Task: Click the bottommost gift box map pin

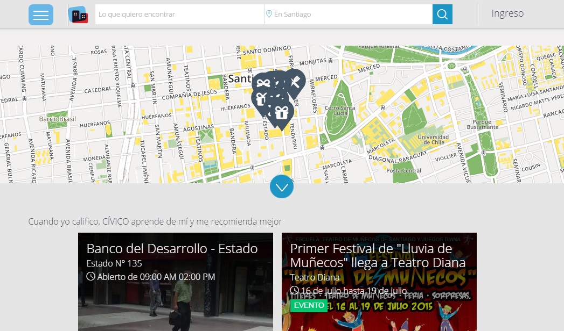Action: [x=281, y=113]
